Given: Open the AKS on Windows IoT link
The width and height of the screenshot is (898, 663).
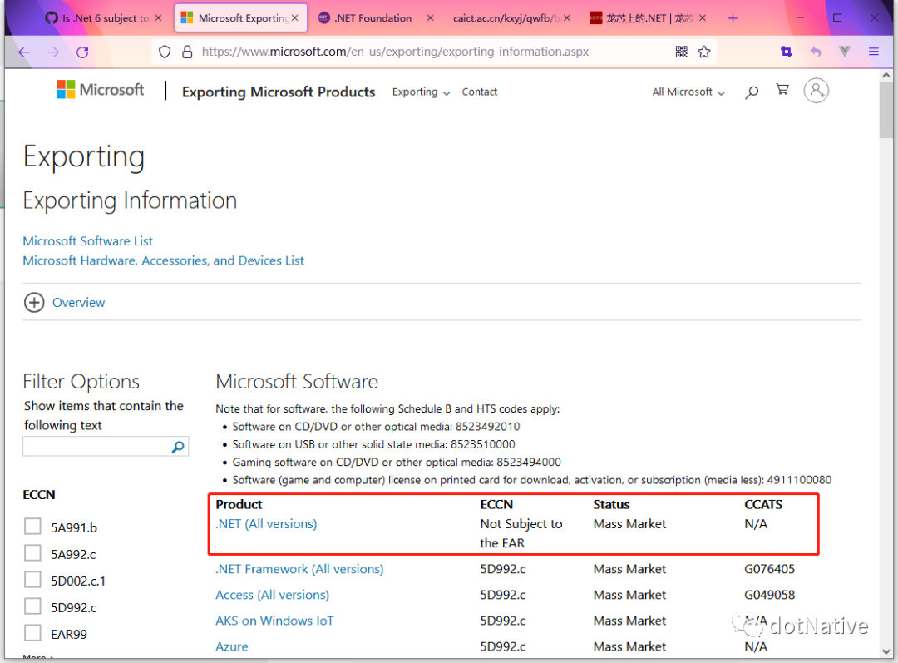Looking at the screenshot, I should click(274, 621).
